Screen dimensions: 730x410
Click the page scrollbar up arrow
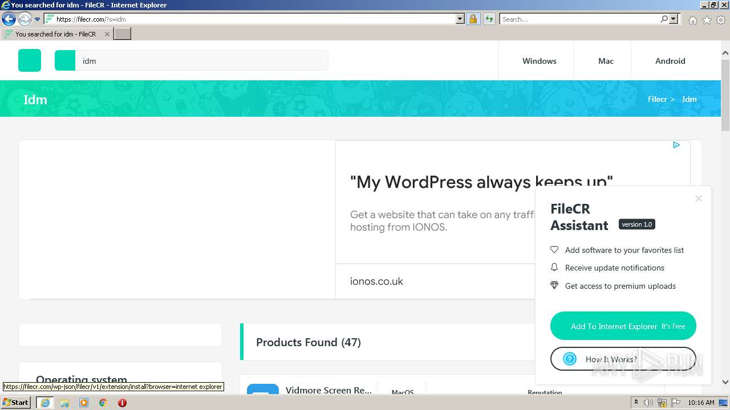725,54
